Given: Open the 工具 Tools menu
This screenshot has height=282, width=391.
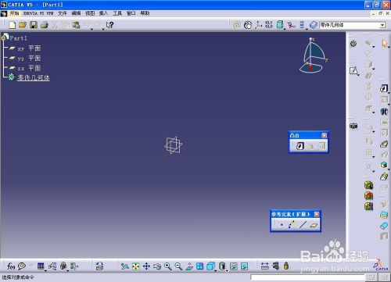Looking at the screenshot, I should tap(117, 13).
